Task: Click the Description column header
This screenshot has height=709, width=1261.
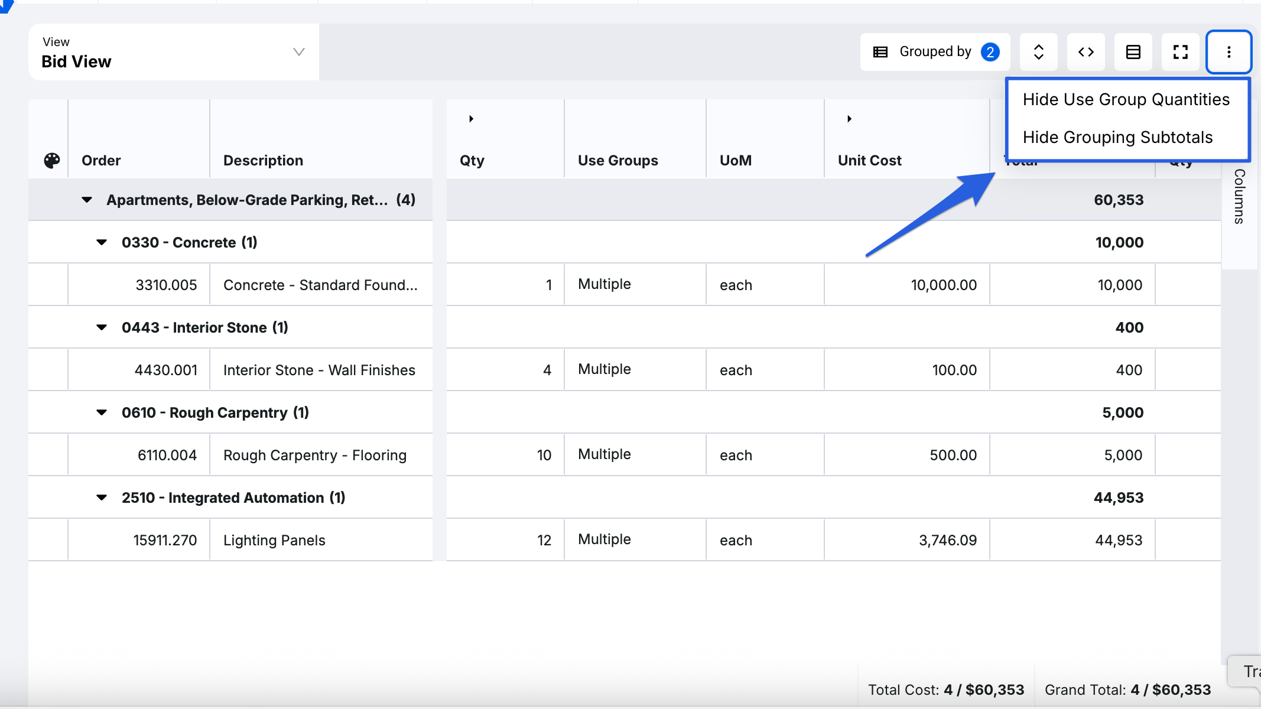Action: coord(263,160)
